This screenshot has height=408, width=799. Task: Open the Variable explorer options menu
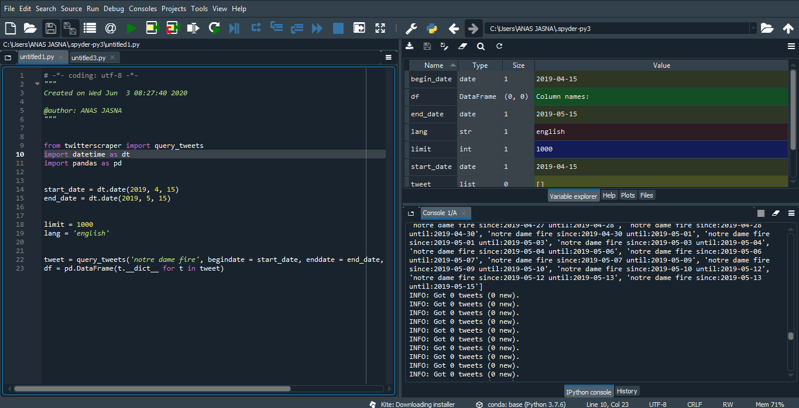791,46
